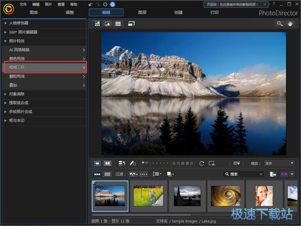This screenshot has height=226, width=301.
Task: Open the share options dropdown arrow
Action: pyautogui.click(x=292, y=174)
